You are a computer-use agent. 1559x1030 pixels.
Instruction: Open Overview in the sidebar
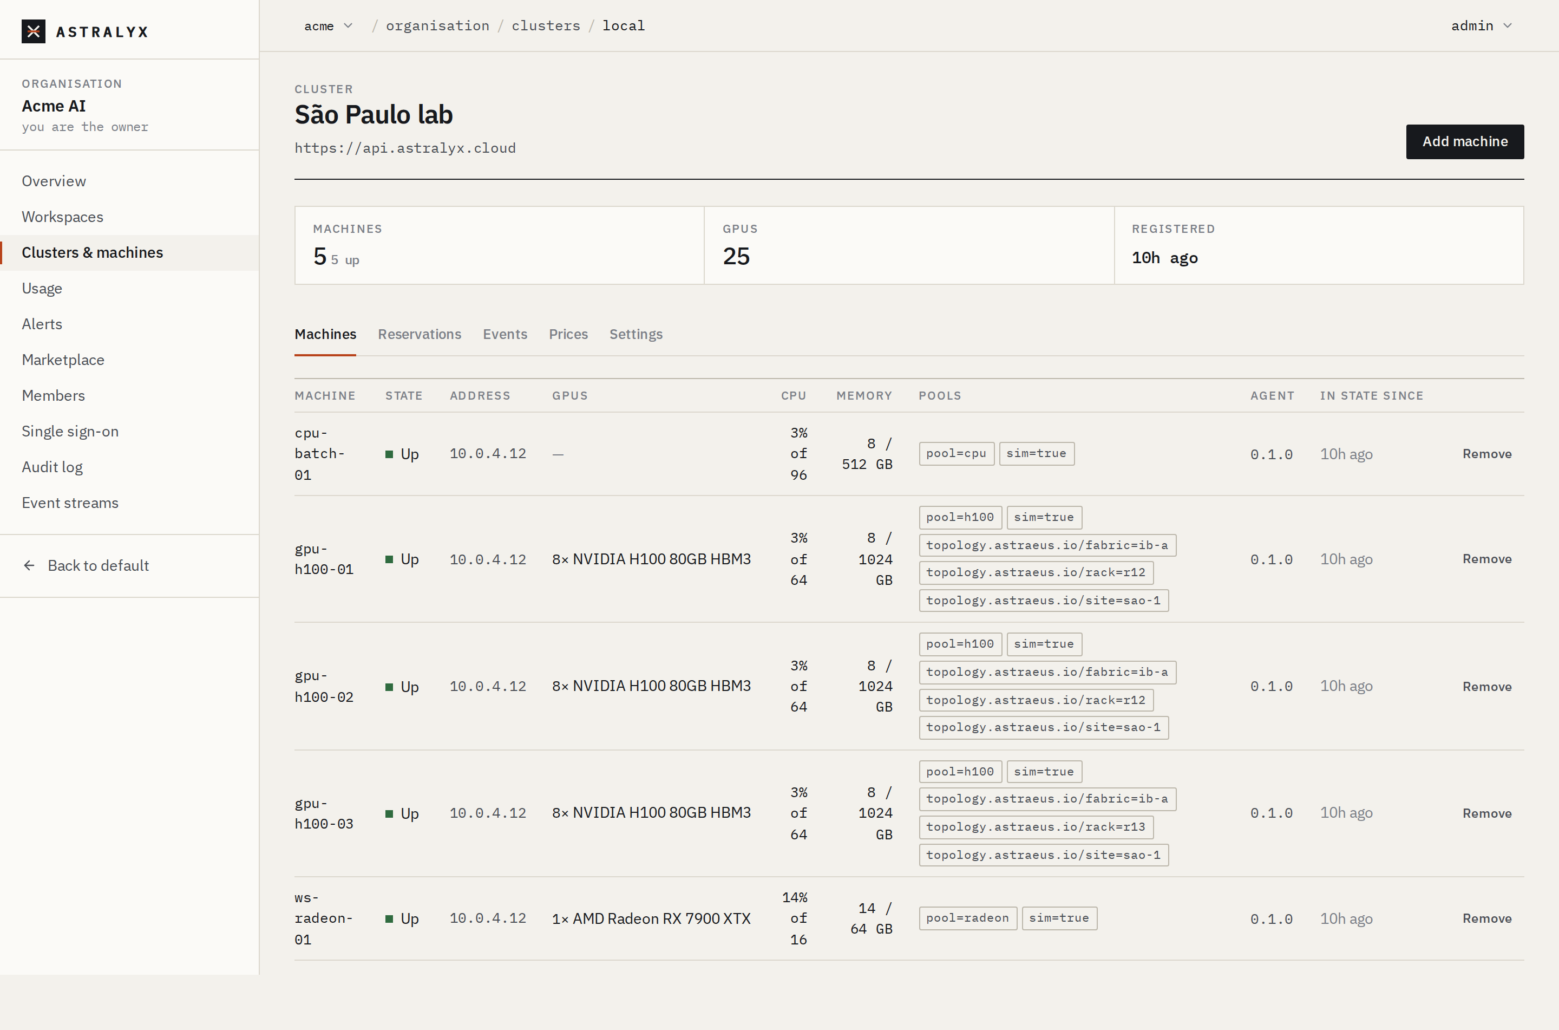[x=129, y=181]
